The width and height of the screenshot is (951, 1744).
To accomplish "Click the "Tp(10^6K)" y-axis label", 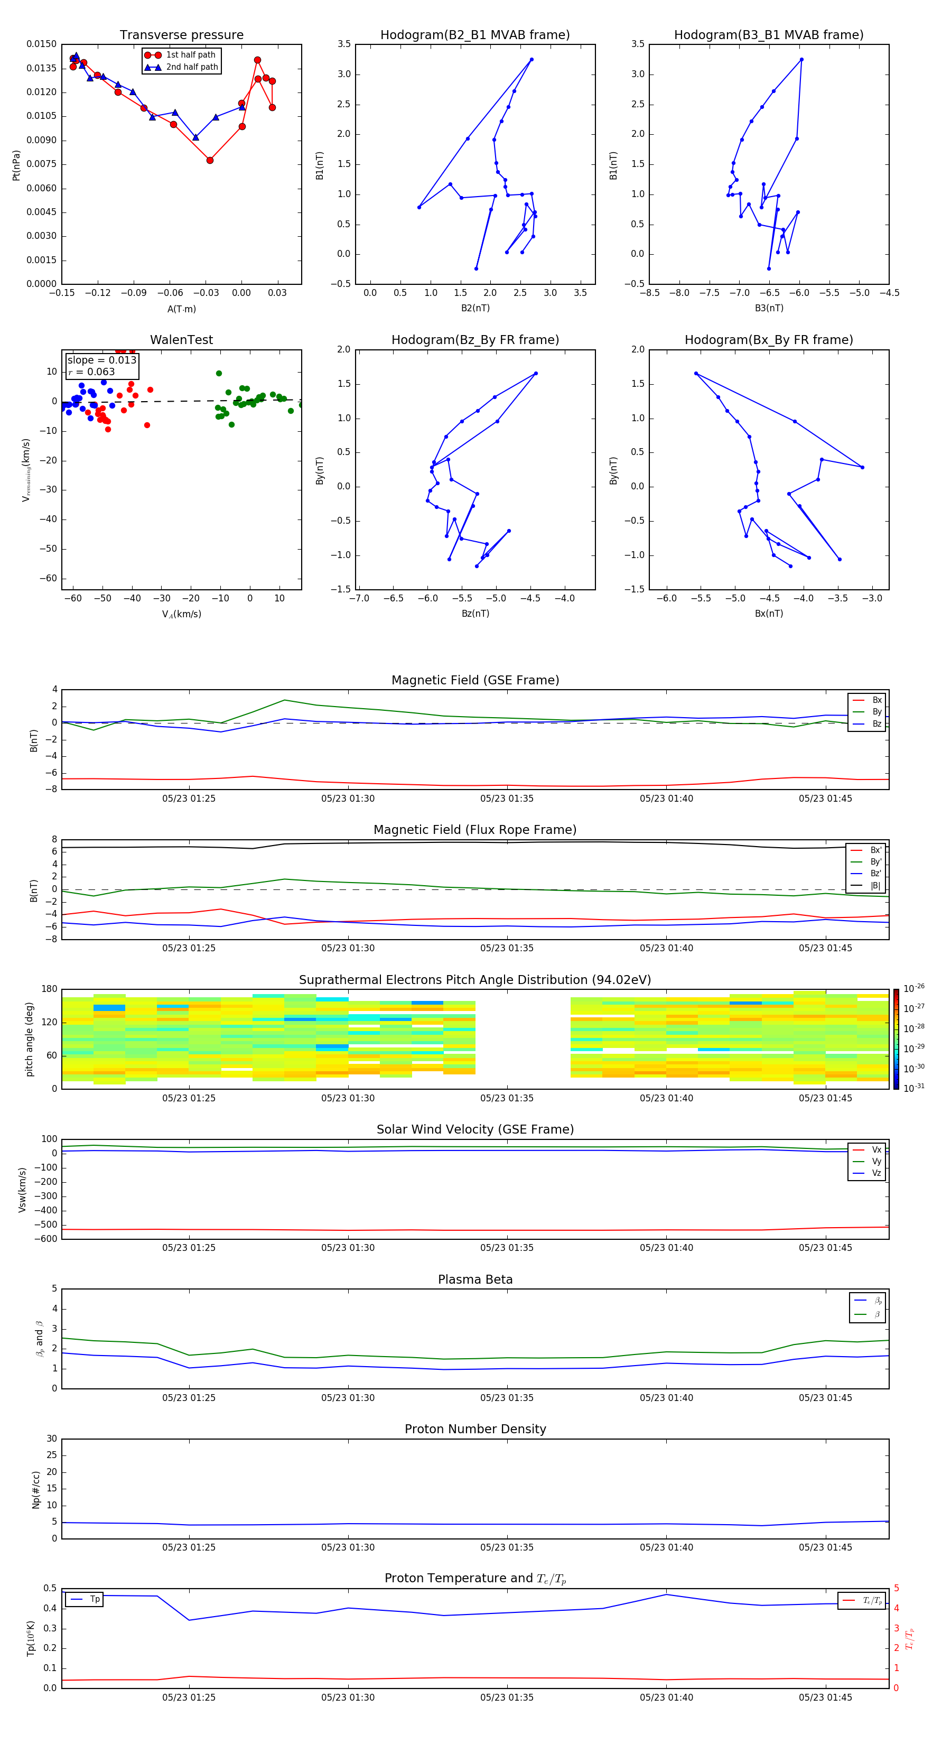I will 31,1638.
